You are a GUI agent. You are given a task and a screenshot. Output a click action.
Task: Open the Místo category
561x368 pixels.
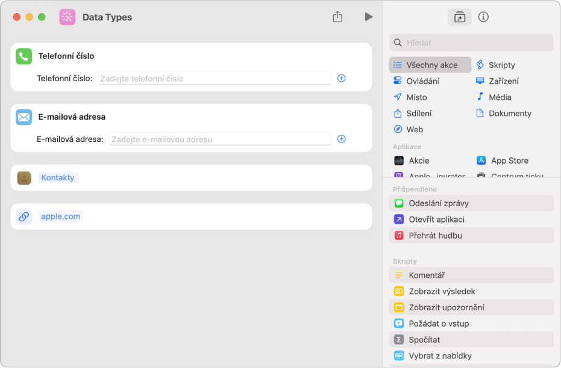[x=410, y=97]
